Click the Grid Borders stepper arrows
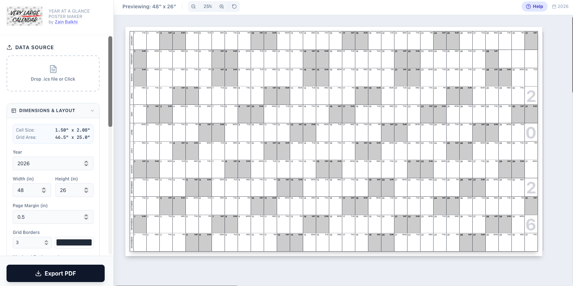This screenshot has height=286, width=573. 46,243
